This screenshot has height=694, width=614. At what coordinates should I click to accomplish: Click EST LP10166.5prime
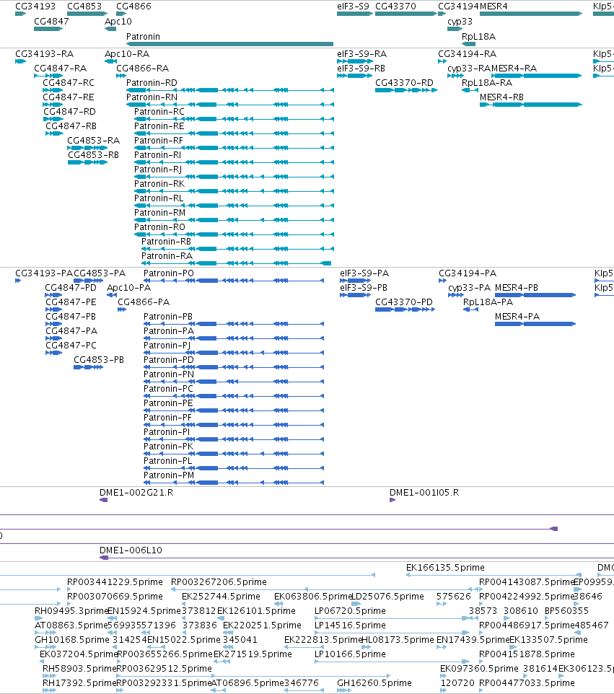392,662
